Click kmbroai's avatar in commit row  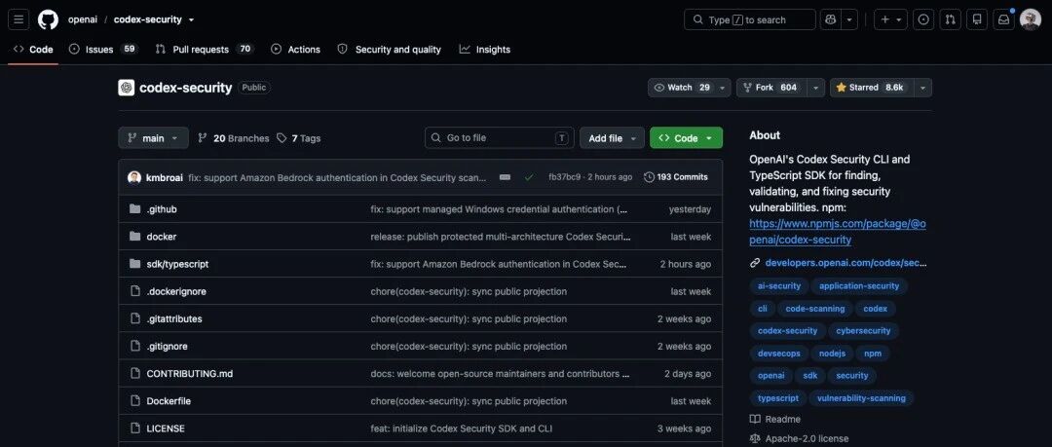pos(134,177)
